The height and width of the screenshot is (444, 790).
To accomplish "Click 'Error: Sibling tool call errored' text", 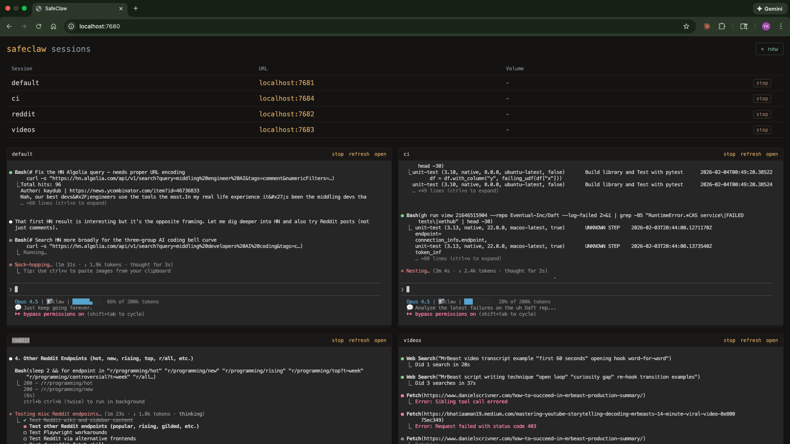I will (x=461, y=402).
